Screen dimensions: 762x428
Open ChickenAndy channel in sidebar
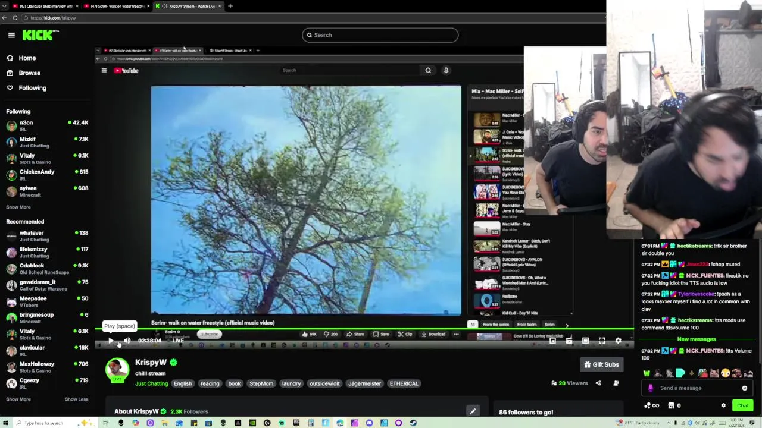46,175
